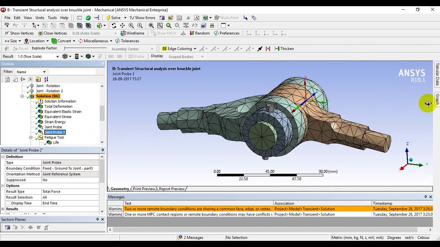Expand the Results section in Details

(3, 209)
